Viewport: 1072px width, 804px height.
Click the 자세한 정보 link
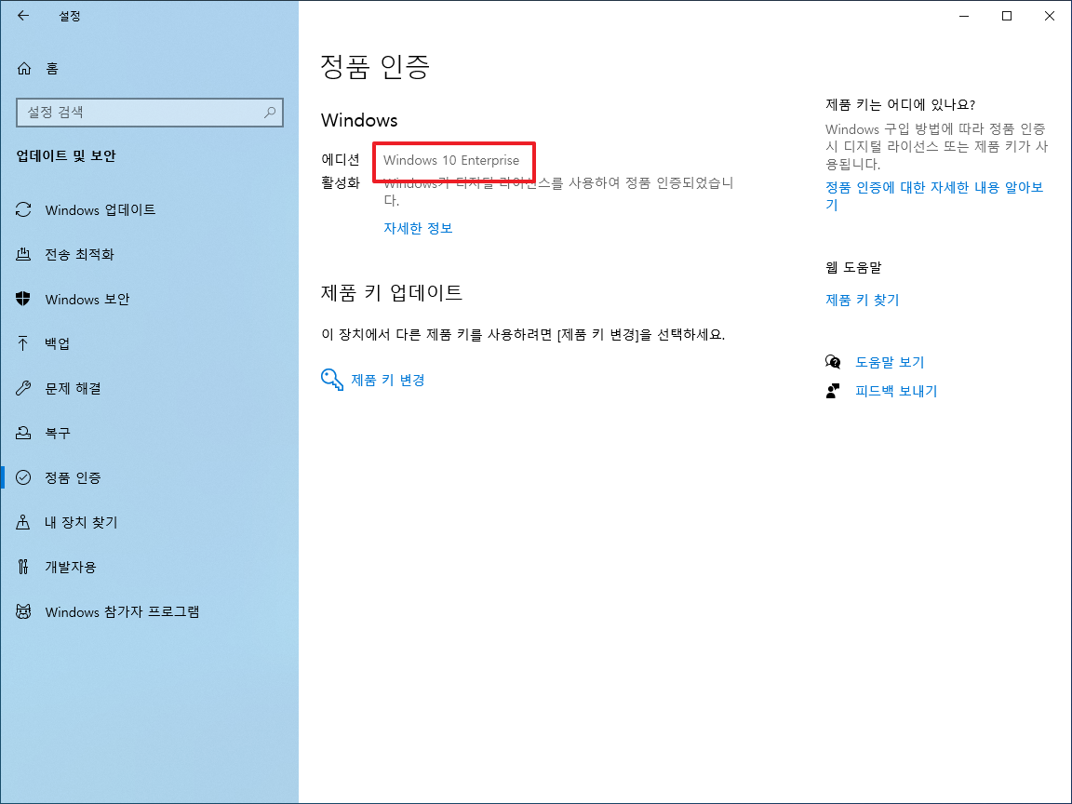coord(419,228)
